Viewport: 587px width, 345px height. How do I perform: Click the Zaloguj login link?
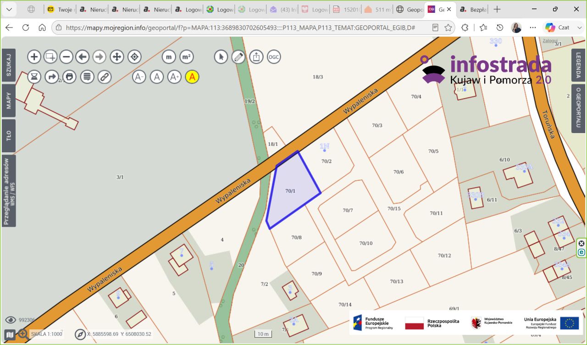click(x=549, y=40)
